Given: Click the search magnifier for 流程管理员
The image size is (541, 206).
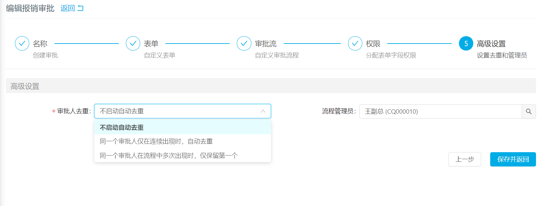Looking at the screenshot, I should coord(529,112).
